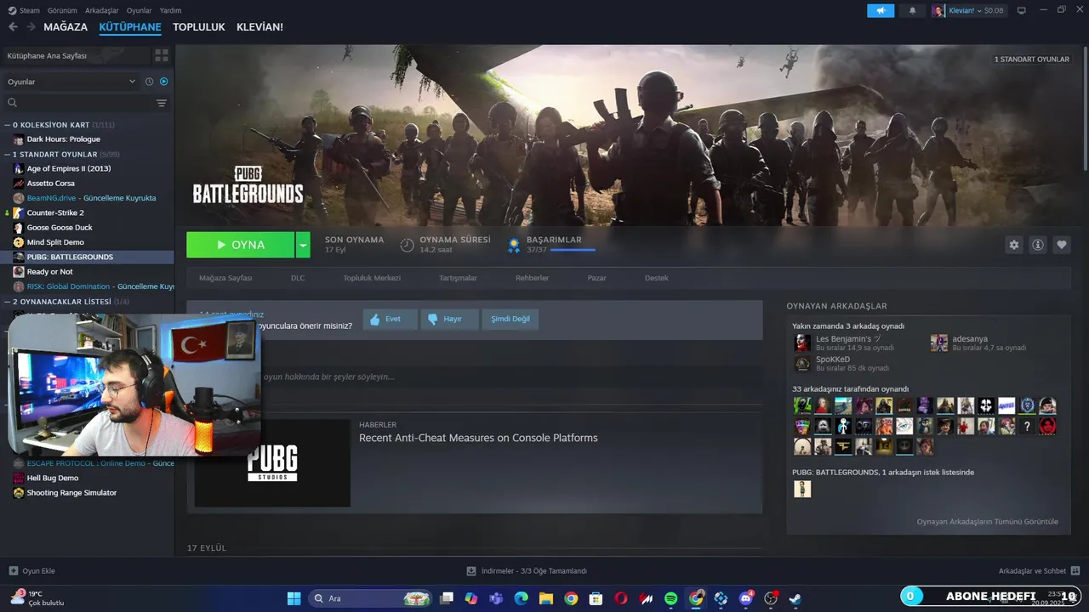The width and height of the screenshot is (1089, 612).
Task: Select Goose Goose Duck in library
Action: [x=60, y=227]
